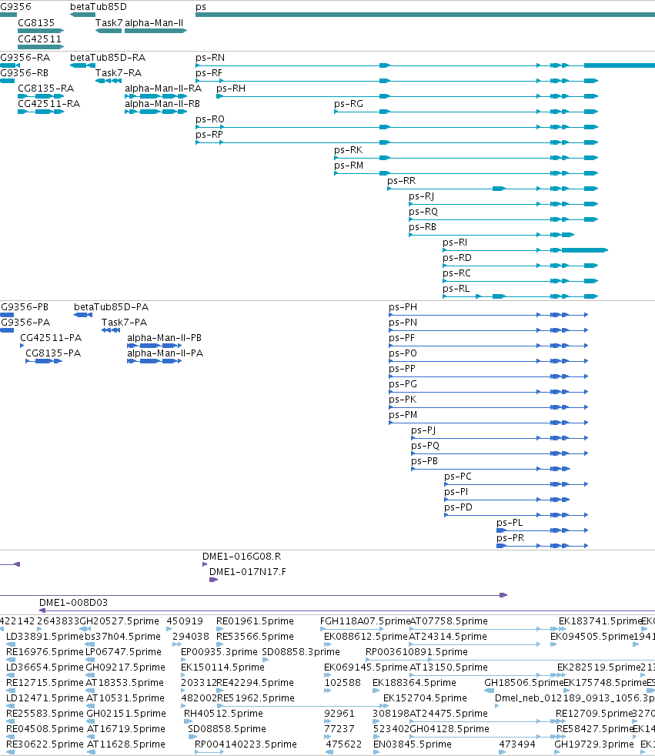This screenshot has width=655, height=756.
Task: Select the betaTub85D gene label
Action: pyautogui.click(x=99, y=7)
